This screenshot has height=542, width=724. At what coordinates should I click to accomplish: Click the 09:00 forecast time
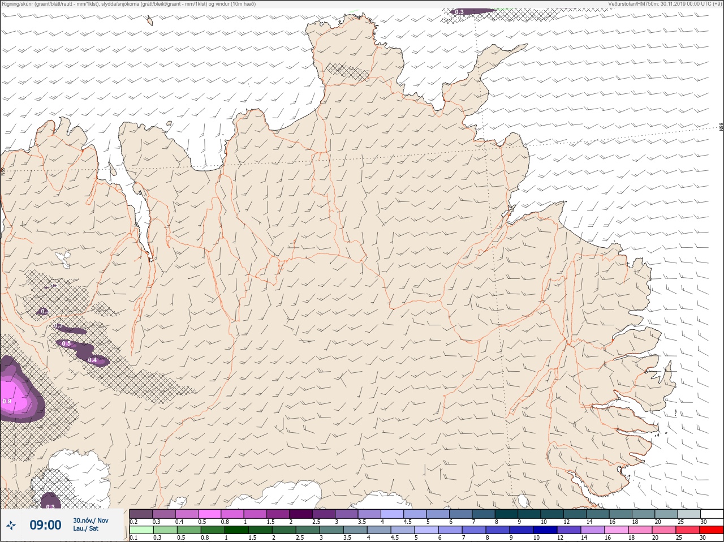(x=45, y=526)
